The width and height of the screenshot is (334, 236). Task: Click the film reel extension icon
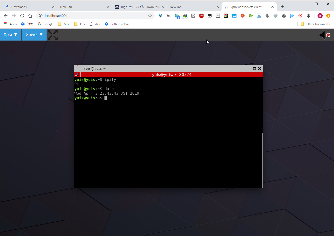click(284, 16)
